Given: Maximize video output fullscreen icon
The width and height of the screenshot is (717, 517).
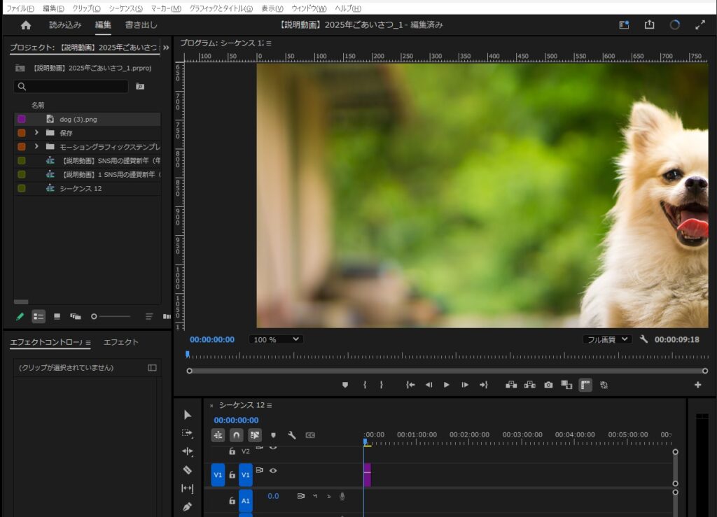Looking at the screenshot, I should [x=700, y=25].
